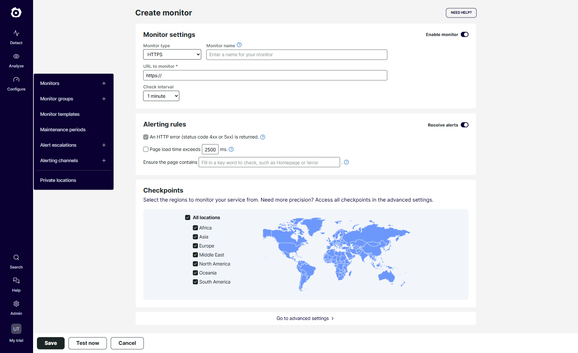Open Monitor templates menu item
The height and width of the screenshot is (353, 578).
60,114
